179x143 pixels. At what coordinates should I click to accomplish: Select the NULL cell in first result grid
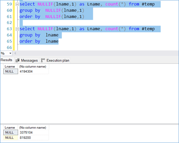(x=11, y=71)
